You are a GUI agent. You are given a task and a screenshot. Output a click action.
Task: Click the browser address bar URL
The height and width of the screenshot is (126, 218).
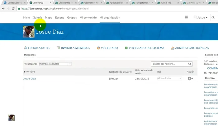coord(55,9)
